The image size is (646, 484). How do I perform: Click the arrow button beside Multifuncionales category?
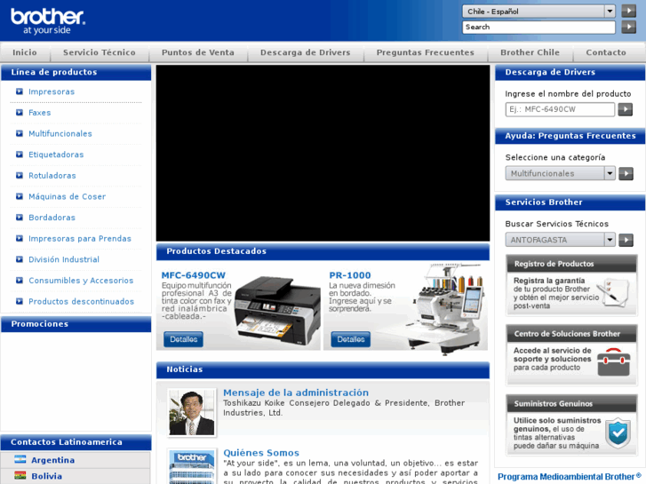pyautogui.click(x=626, y=174)
